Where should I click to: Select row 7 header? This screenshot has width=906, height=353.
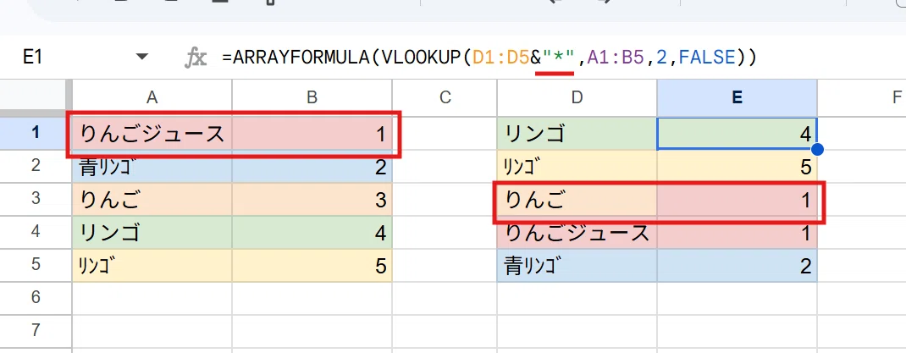click(36, 331)
